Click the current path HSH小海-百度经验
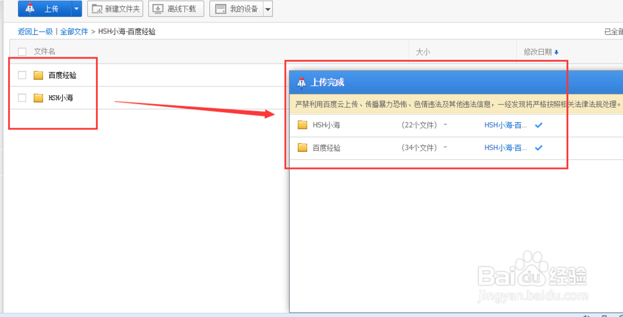This screenshot has height=317, width=623. pos(126,32)
